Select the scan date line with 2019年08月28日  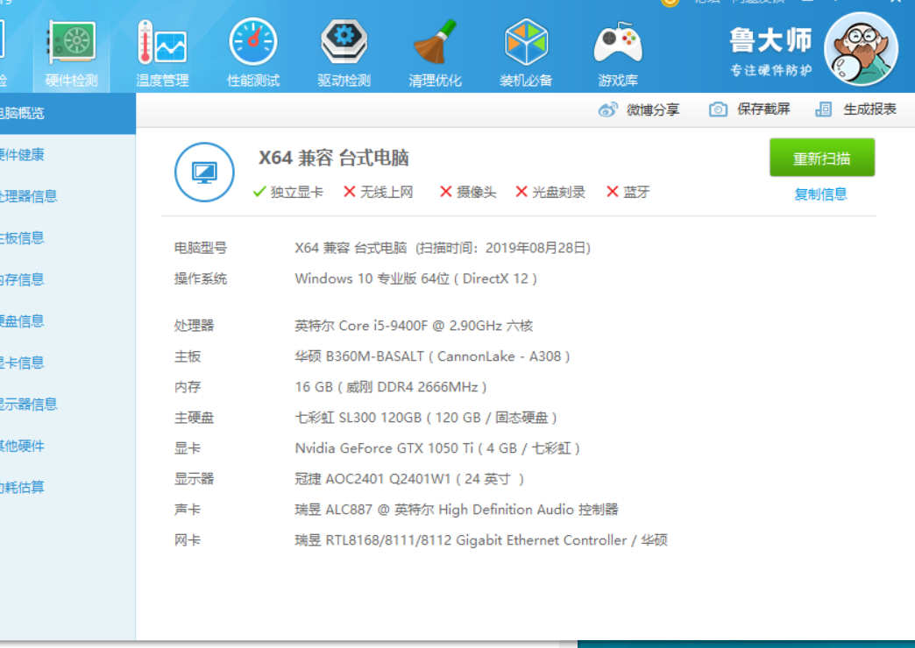click(x=443, y=248)
